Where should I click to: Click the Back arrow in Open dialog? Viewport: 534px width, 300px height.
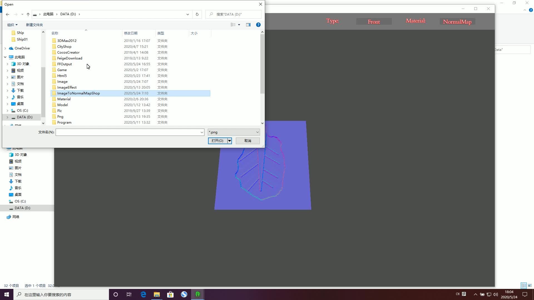[x=8, y=14]
